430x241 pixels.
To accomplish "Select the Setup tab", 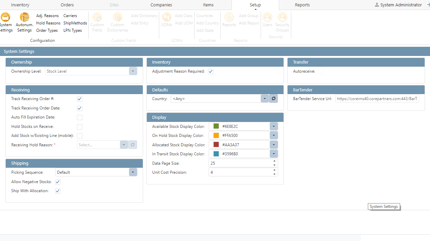I will pos(255,5).
